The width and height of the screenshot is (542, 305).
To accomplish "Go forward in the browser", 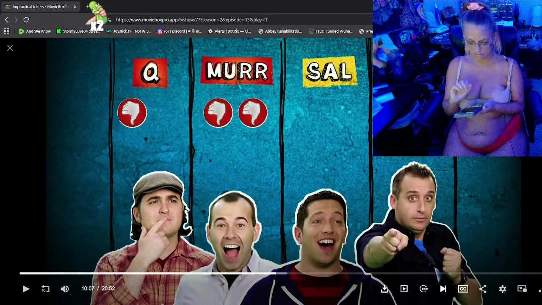I will [16, 20].
